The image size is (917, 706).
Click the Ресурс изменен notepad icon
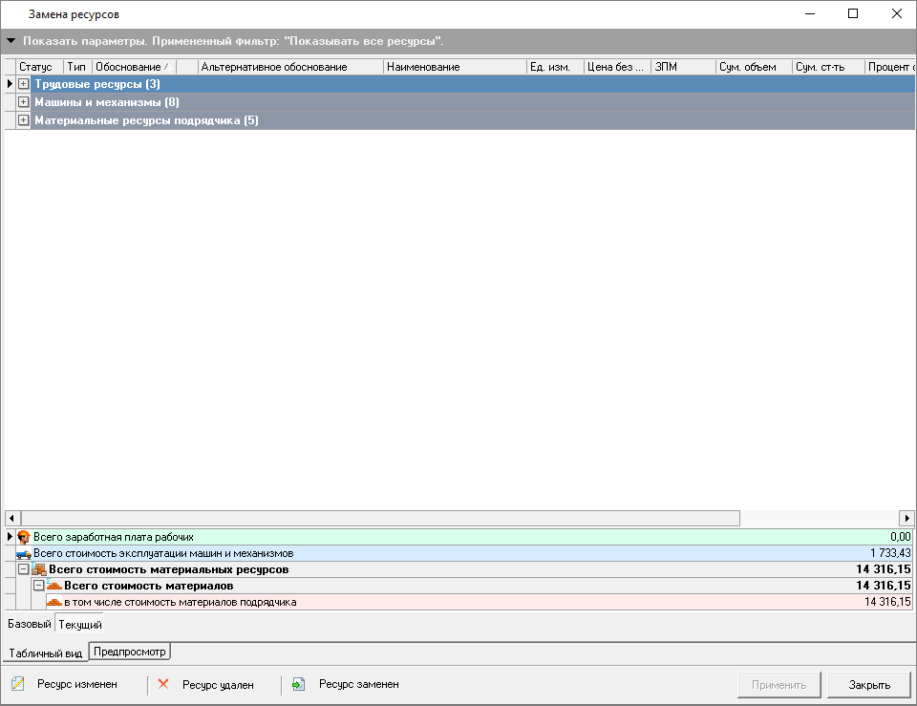[x=18, y=684]
